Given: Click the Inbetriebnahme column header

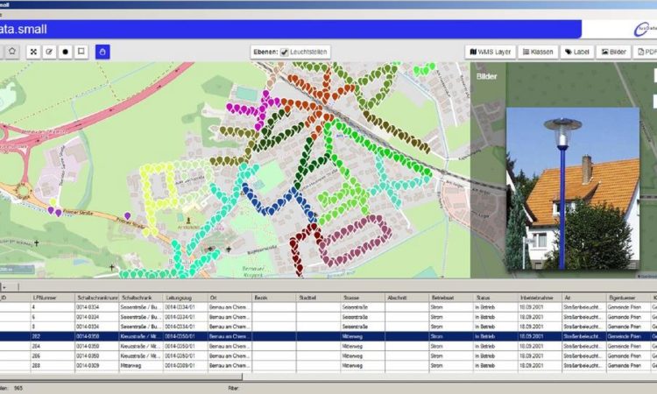Looking at the screenshot, I should (x=540, y=298).
